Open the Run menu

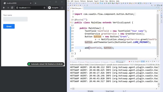(x=107, y=1)
